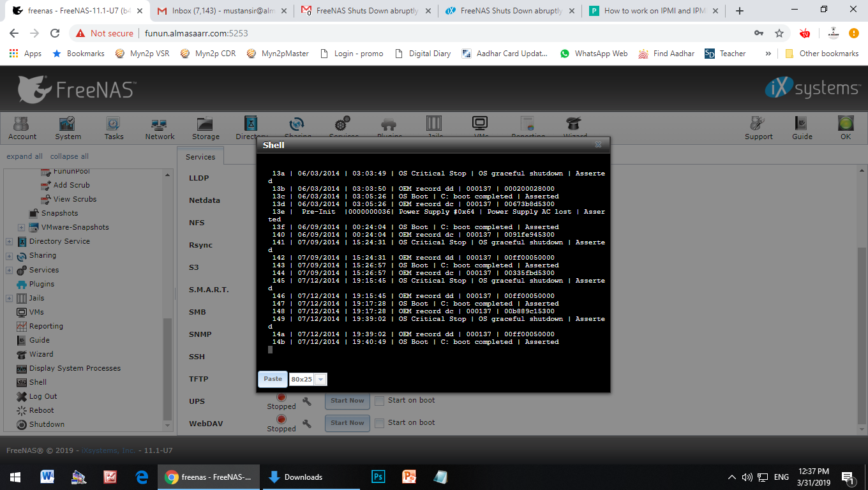Open the Myn2p VSR bookmark
Viewport: 868px width, 490px height.
(x=142, y=54)
